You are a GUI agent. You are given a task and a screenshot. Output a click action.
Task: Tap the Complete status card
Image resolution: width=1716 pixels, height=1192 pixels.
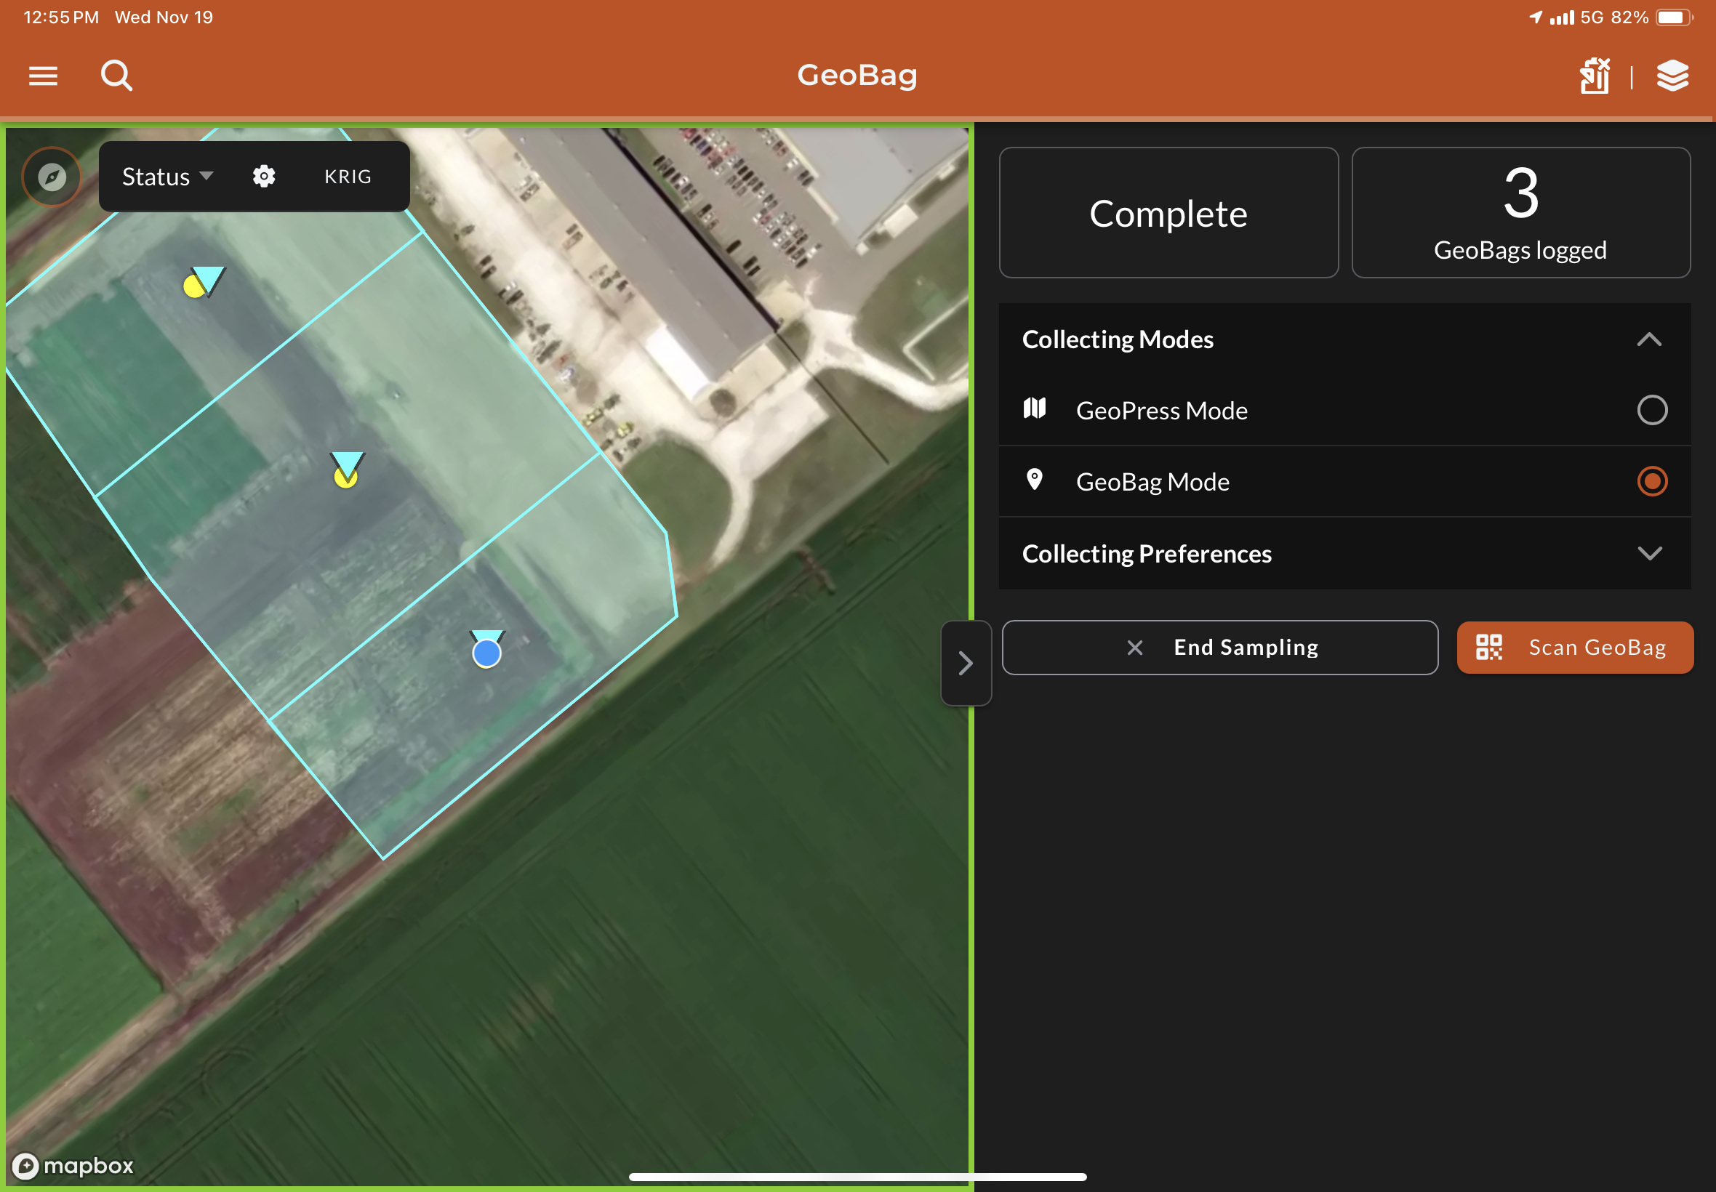point(1168,213)
